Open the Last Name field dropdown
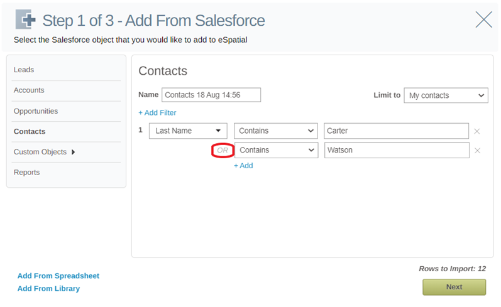This screenshot has height=307, width=501. click(x=188, y=131)
